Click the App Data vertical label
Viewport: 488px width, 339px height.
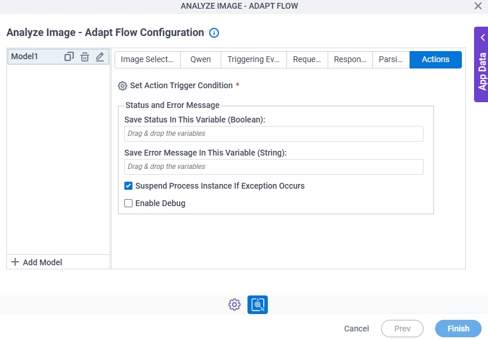pyautogui.click(x=482, y=71)
